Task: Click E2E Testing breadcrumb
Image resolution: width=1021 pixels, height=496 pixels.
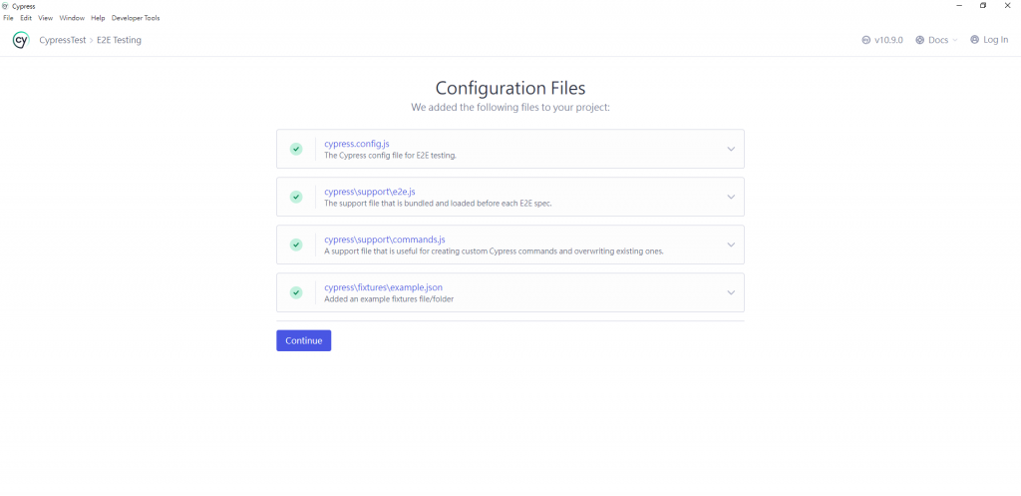Action: pyautogui.click(x=120, y=40)
